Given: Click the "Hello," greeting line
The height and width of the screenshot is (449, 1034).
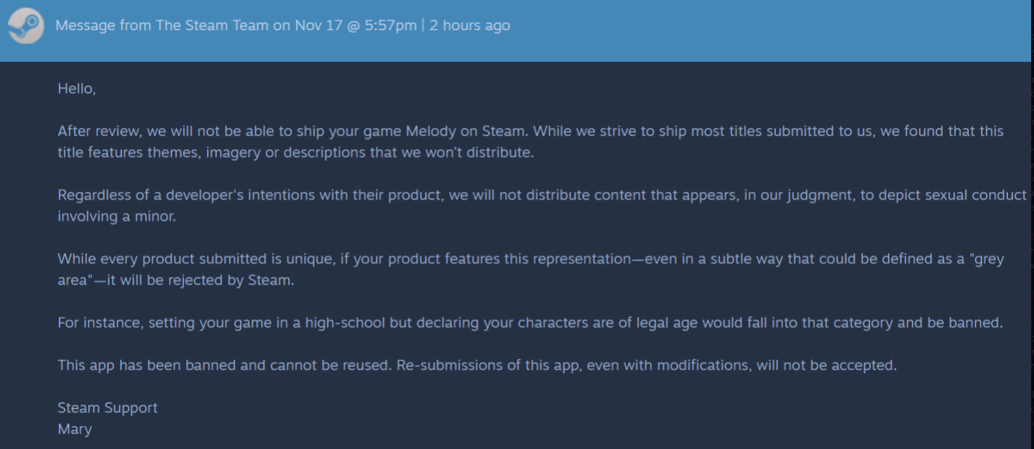Looking at the screenshot, I should pos(76,89).
